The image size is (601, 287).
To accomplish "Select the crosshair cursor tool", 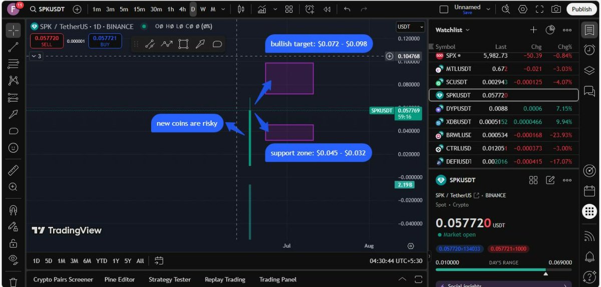I will tap(14, 30).
